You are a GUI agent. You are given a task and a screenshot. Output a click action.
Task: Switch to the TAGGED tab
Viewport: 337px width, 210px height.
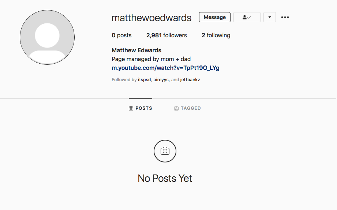coord(187,108)
